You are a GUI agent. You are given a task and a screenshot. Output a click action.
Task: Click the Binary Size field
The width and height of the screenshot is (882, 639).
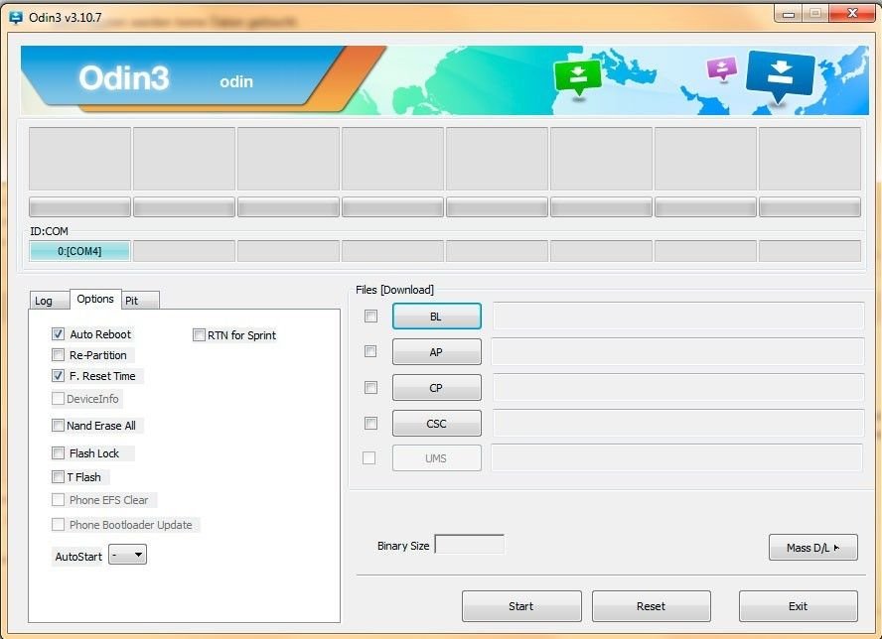470,544
